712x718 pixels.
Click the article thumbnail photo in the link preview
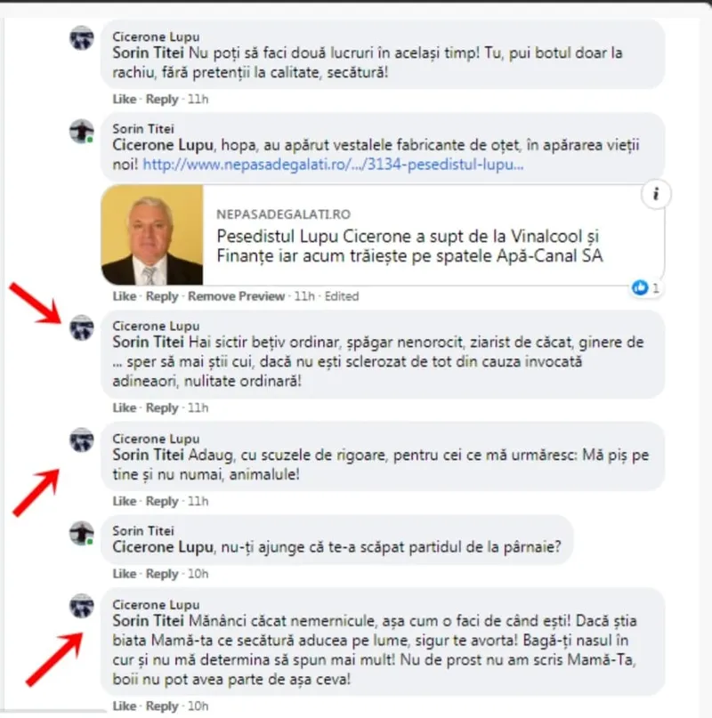152,235
